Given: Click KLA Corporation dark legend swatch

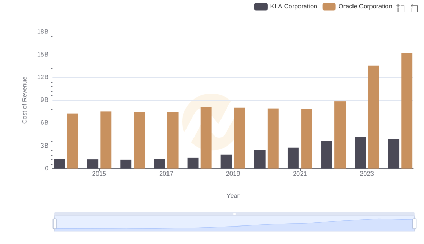Looking at the screenshot, I should tap(261, 6).
